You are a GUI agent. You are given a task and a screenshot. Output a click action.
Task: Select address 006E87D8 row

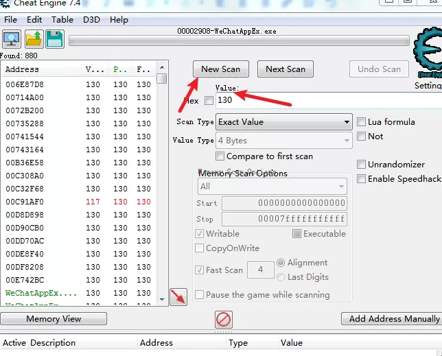[x=79, y=84]
